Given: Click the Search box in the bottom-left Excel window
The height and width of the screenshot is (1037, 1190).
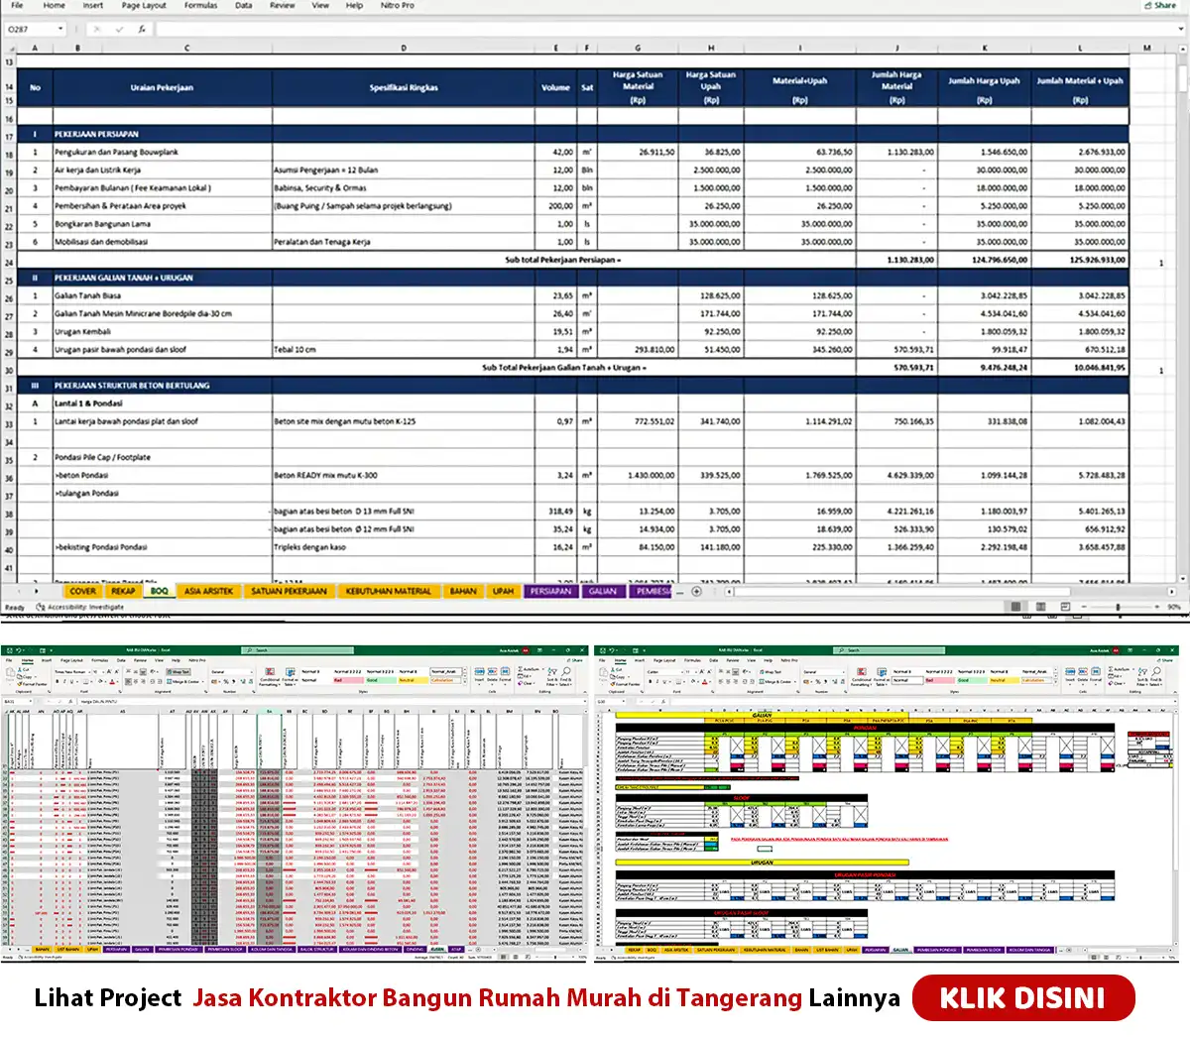Looking at the screenshot, I should tap(297, 650).
